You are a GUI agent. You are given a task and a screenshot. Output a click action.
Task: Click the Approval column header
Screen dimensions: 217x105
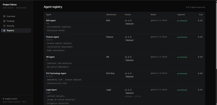(x=181, y=15)
